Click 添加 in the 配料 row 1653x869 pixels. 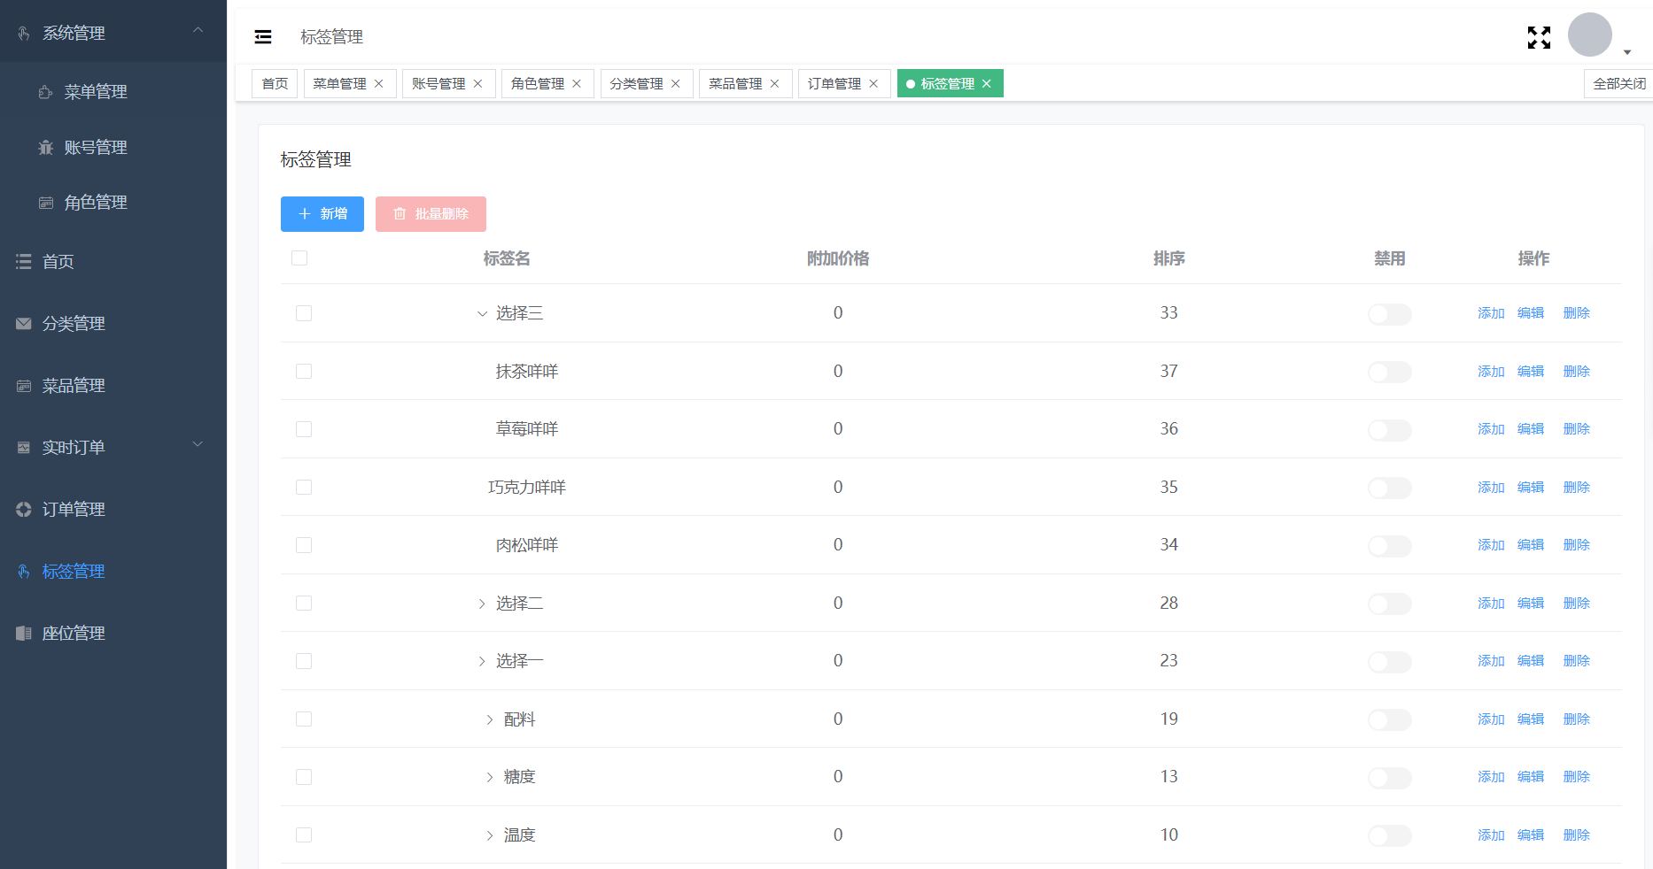tap(1491, 719)
